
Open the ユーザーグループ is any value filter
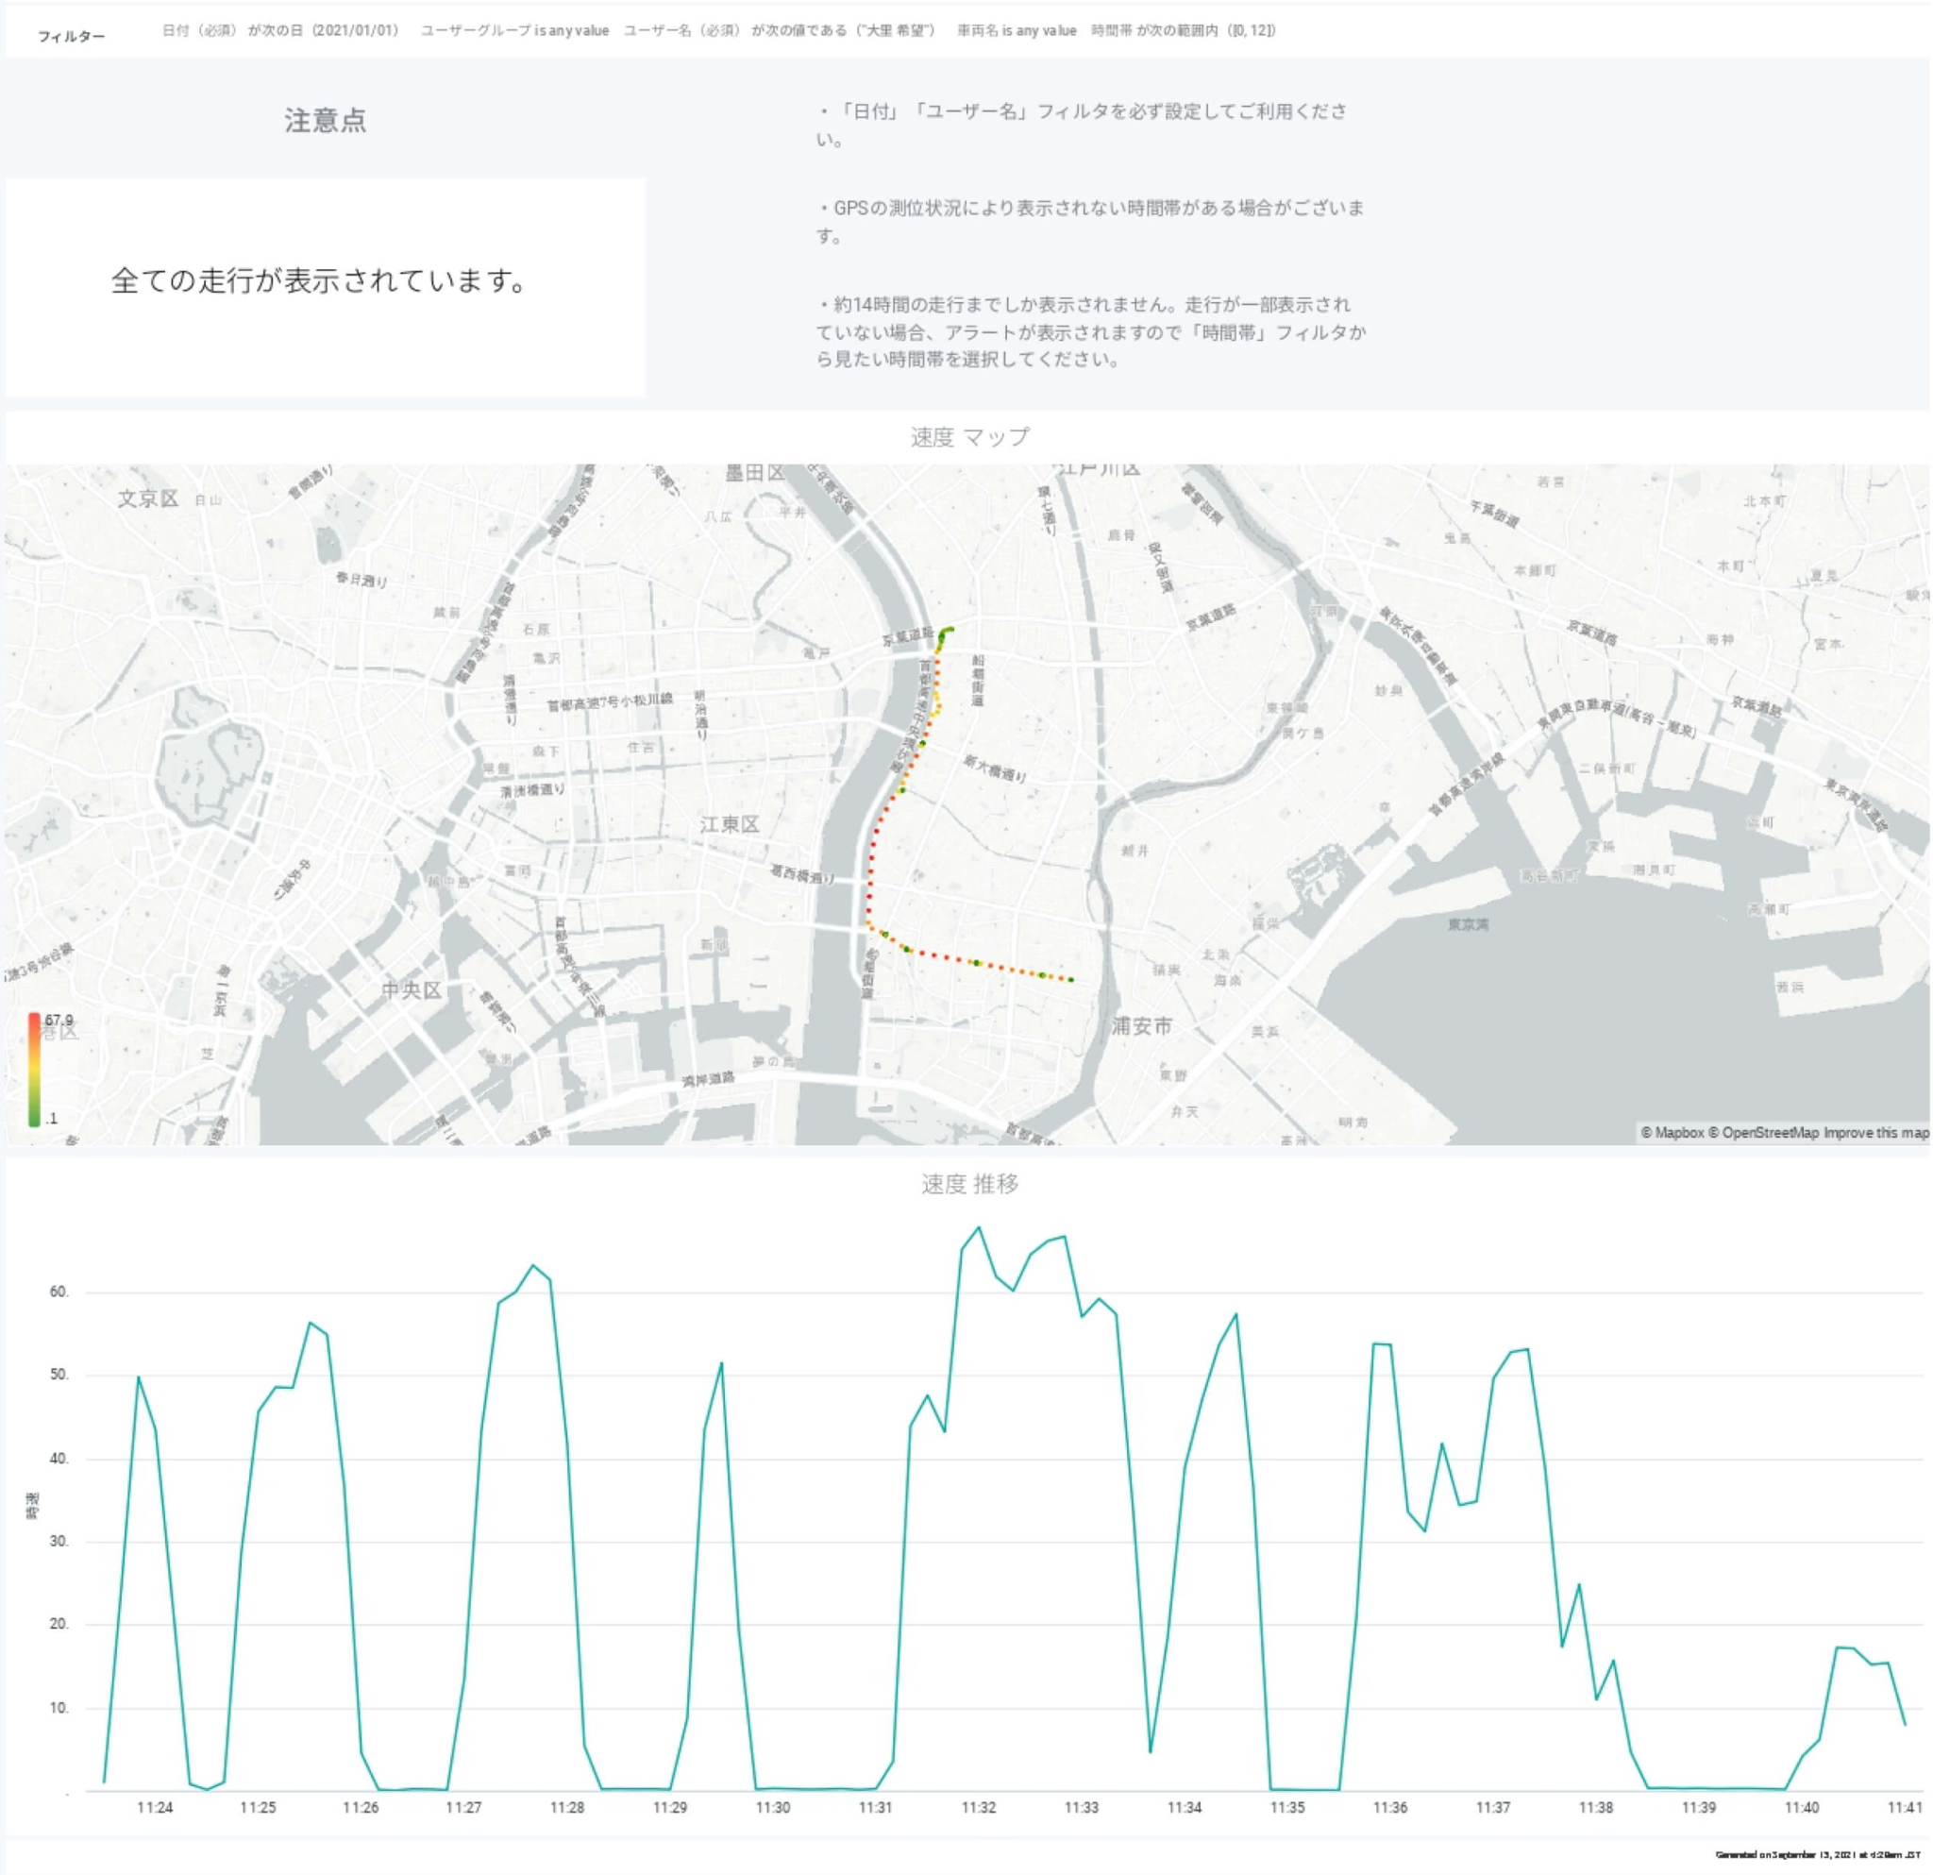coord(514,30)
